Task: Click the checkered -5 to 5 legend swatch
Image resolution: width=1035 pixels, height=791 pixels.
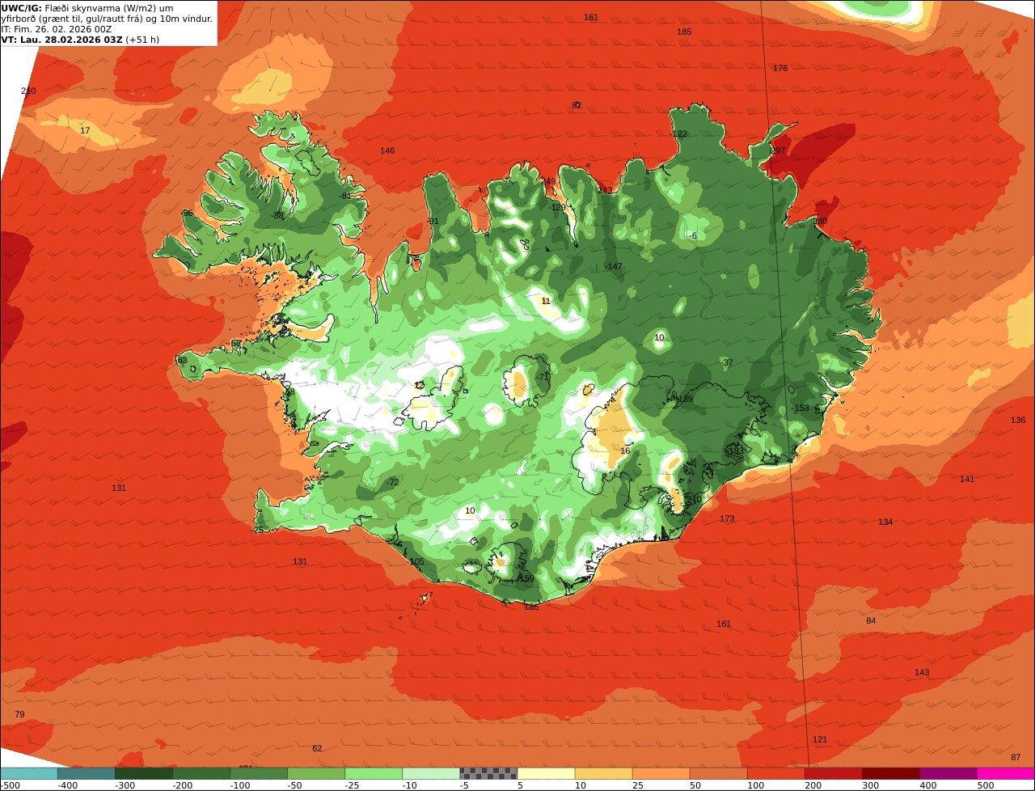Action: pyautogui.click(x=488, y=773)
